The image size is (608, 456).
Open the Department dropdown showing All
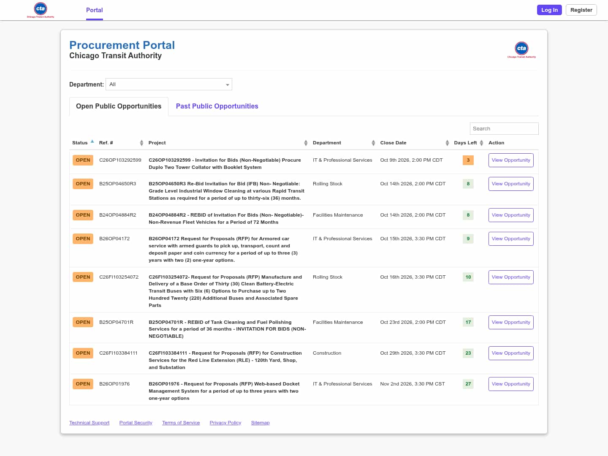169,84
